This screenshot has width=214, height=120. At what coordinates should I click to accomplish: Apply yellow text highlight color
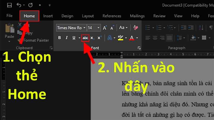point(121,38)
